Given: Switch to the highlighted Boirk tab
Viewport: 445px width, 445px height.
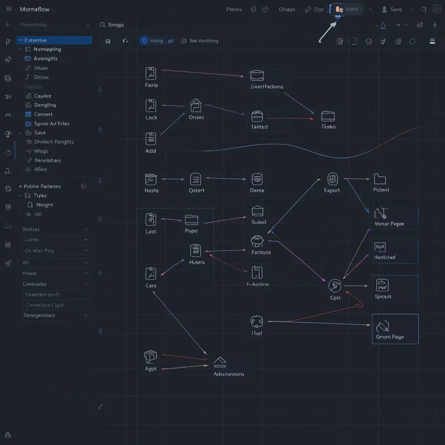Looking at the screenshot, I should pos(347,9).
